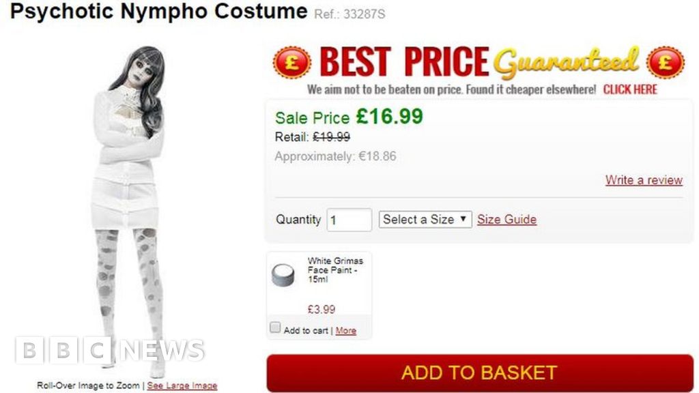Click the BEST PRICE banner text
The height and width of the screenshot is (393, 699).
(x=404, y=63)
